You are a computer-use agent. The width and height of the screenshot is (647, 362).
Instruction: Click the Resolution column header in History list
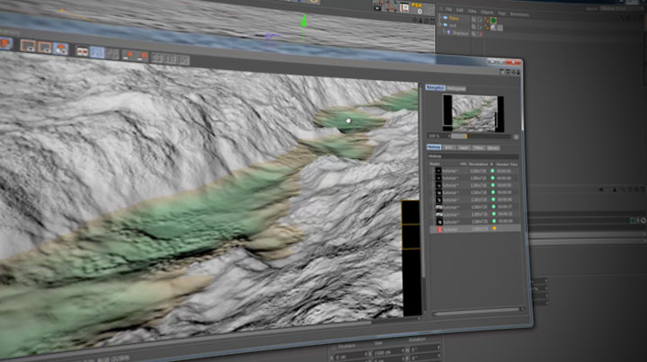(478, 164)
